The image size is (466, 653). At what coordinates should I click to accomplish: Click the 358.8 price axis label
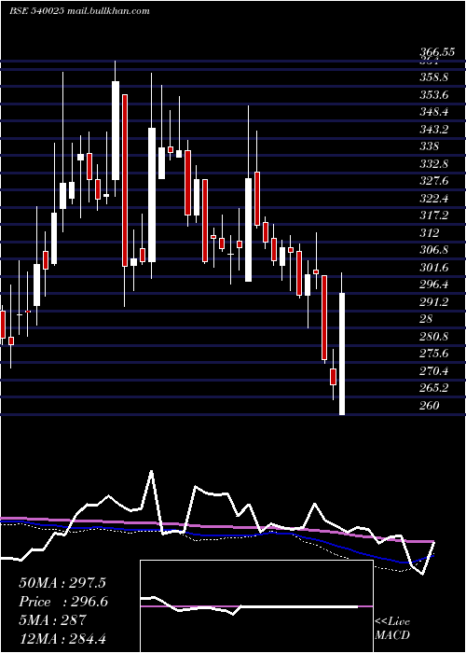[433, 77]
